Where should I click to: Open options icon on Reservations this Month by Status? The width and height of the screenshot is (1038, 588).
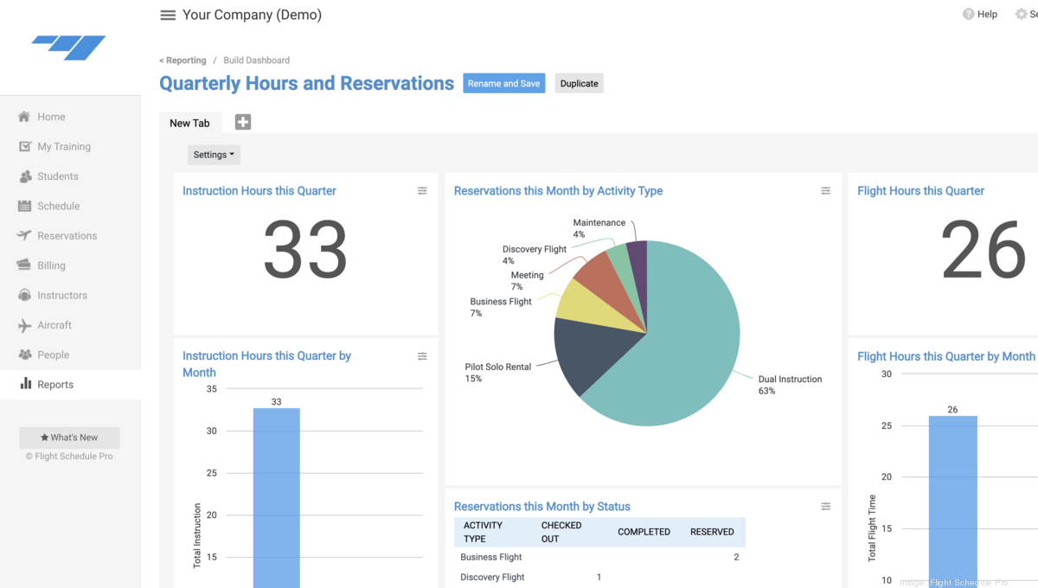826,507
